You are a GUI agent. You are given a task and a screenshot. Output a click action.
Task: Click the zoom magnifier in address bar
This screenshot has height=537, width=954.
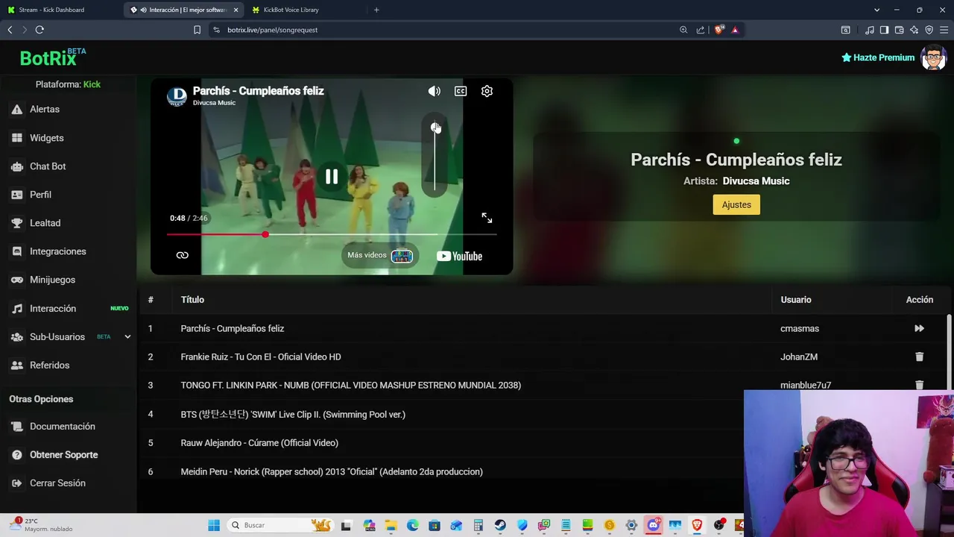[x=683, y=30]
